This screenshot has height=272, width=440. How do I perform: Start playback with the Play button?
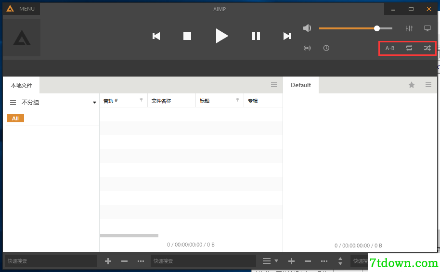tap(221, 36)
